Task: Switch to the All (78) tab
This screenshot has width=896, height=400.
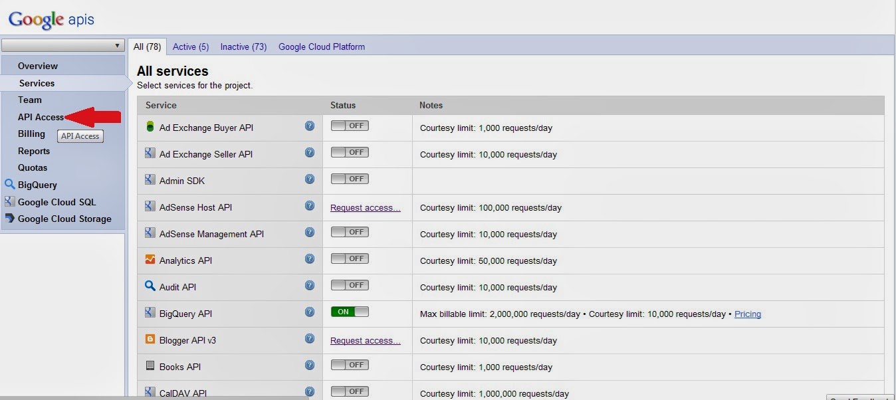Action: pyautogui.click(x=147, y=47)
